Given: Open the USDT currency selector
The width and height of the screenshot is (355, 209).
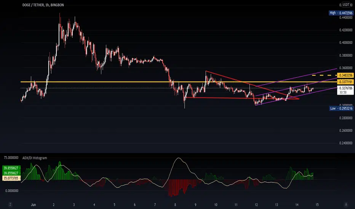Looking at the screenshot, I should coord(346,5).
